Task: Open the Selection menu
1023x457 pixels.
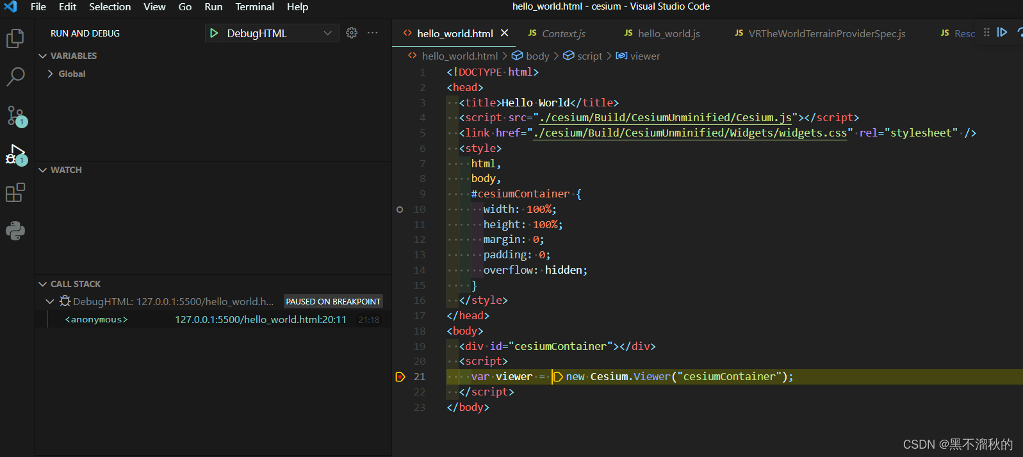Action: point(110,7)
